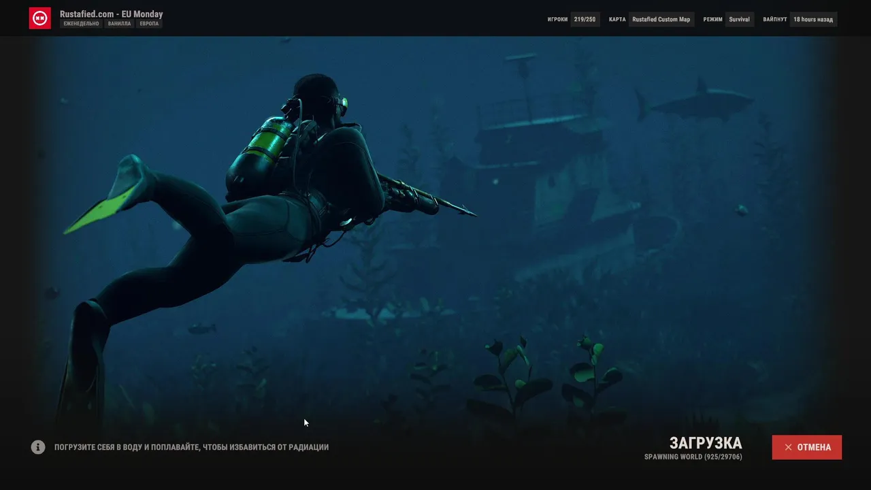Click the ВАЙПНУТ label
871x490 pixels.
[x=775, y=20]
